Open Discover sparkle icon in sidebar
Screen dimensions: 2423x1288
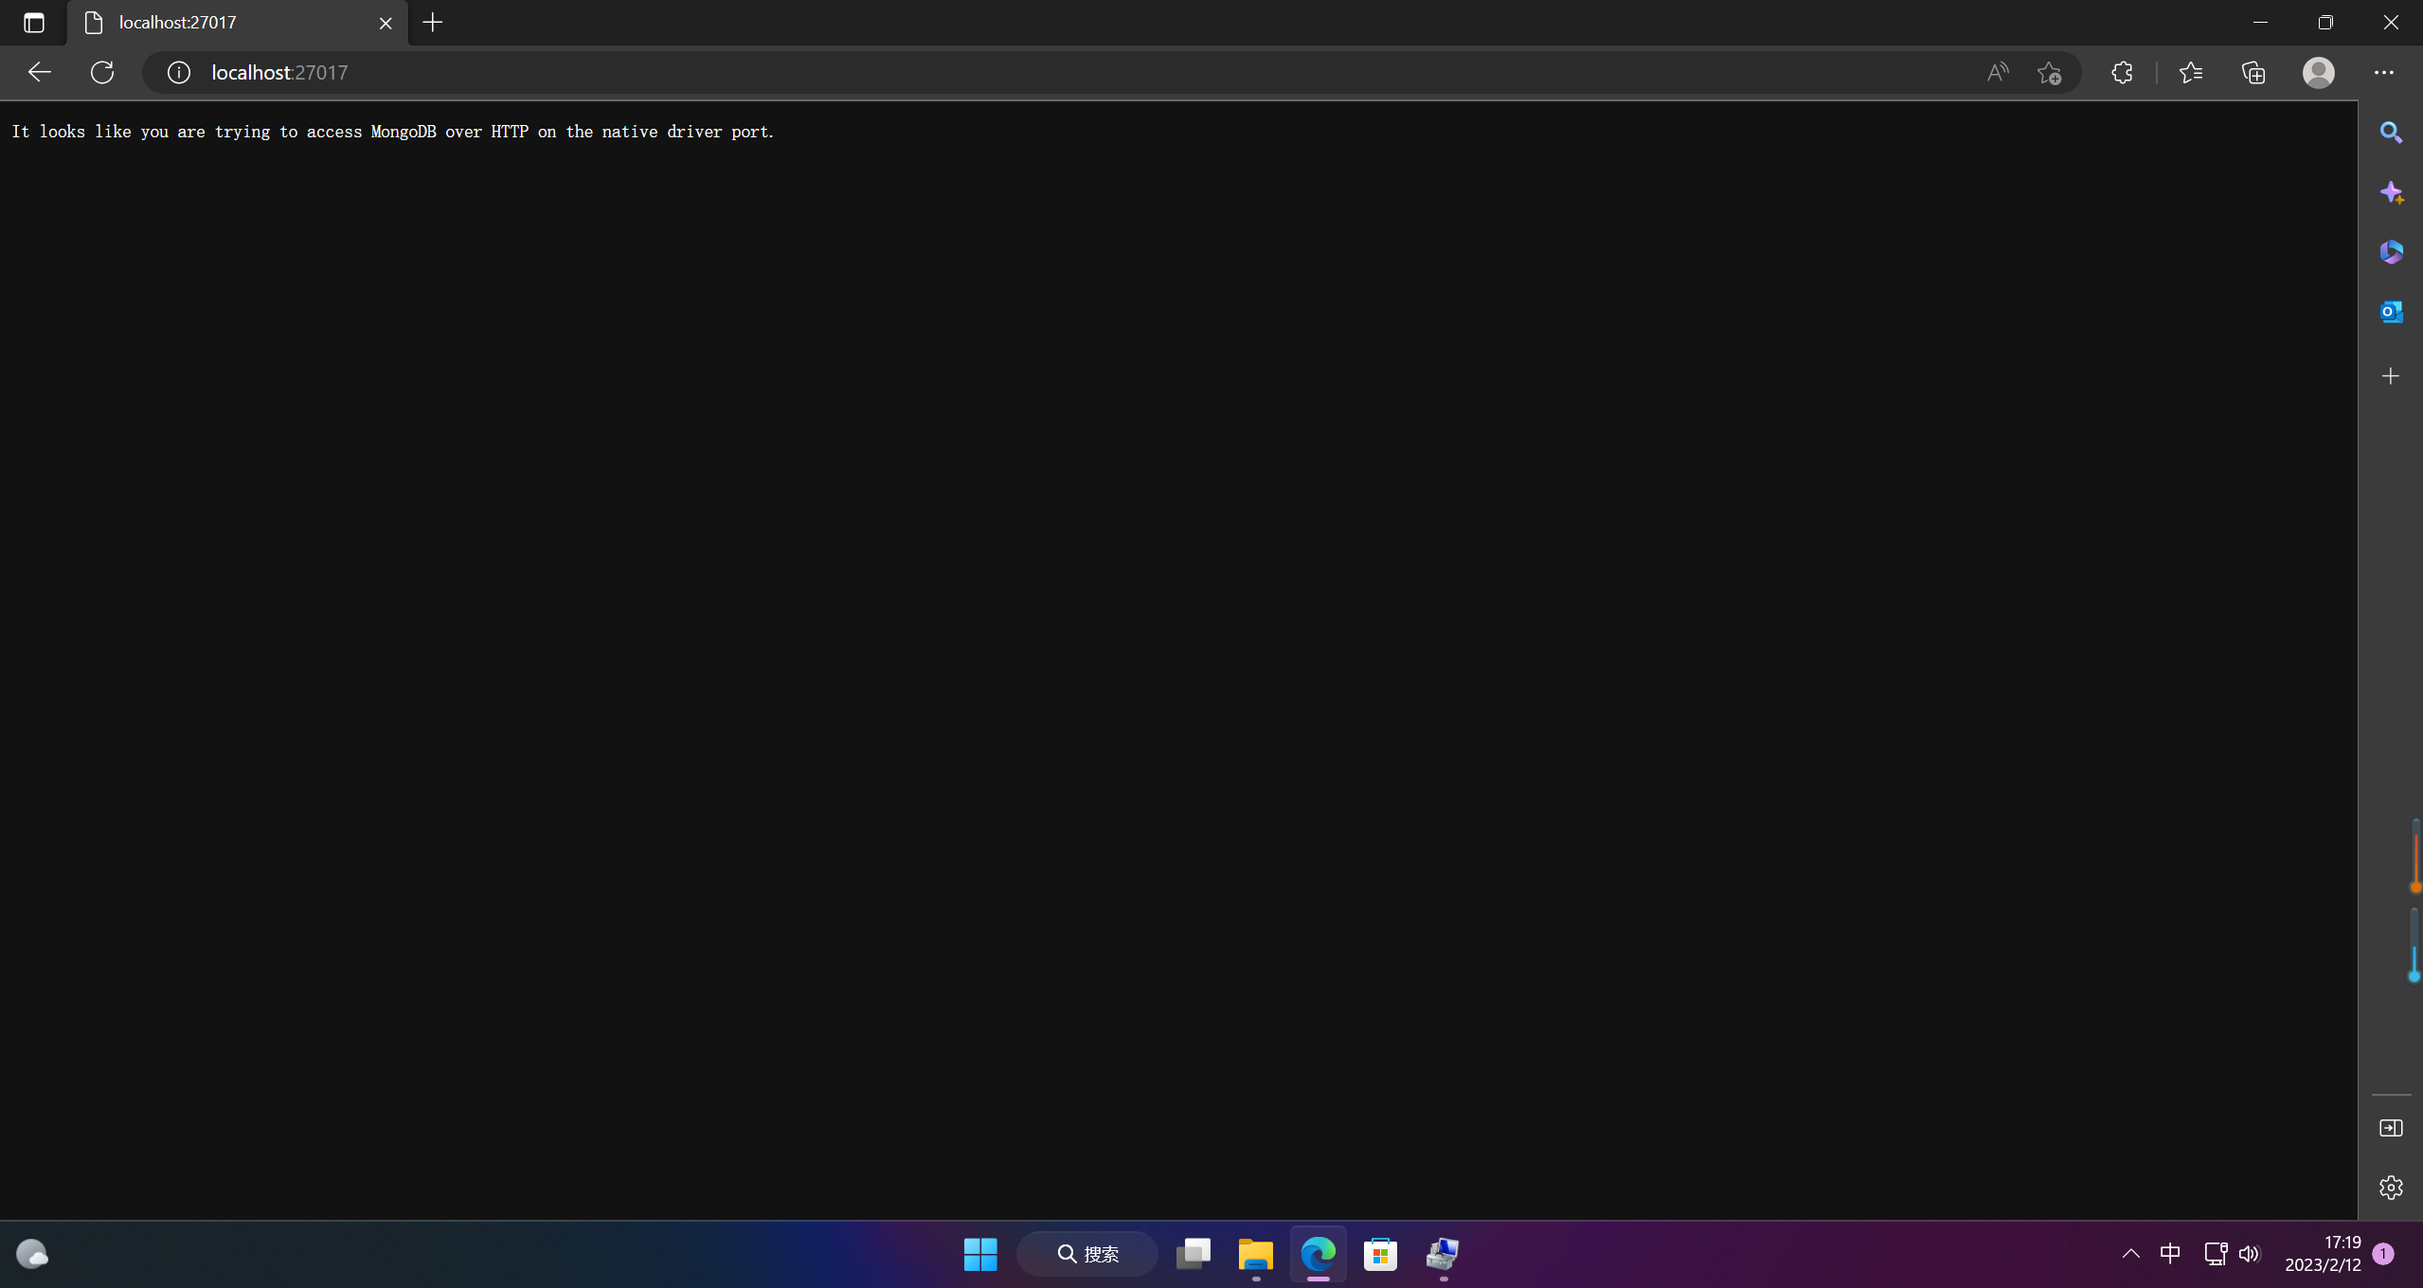(2391, 192)
